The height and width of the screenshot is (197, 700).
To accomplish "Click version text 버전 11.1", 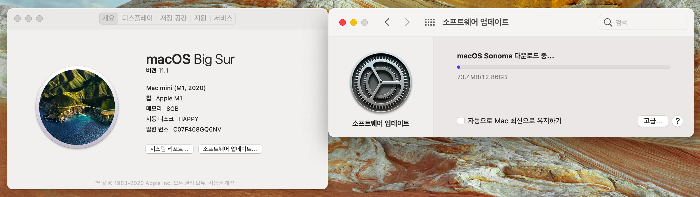I will [x=157, y=70].
